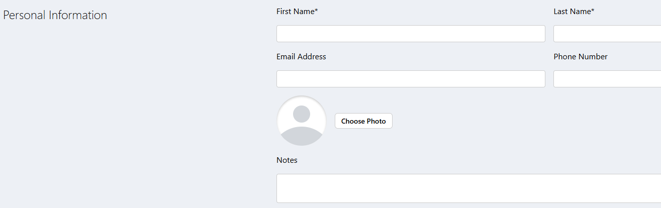Screen dimensions: 661x208
Task: Click the word Personal in the heading
Action: click(24, 15)
